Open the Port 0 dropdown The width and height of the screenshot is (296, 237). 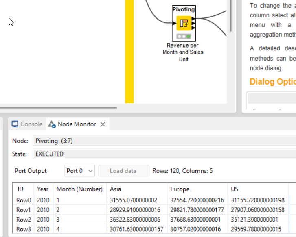[80, 171]
